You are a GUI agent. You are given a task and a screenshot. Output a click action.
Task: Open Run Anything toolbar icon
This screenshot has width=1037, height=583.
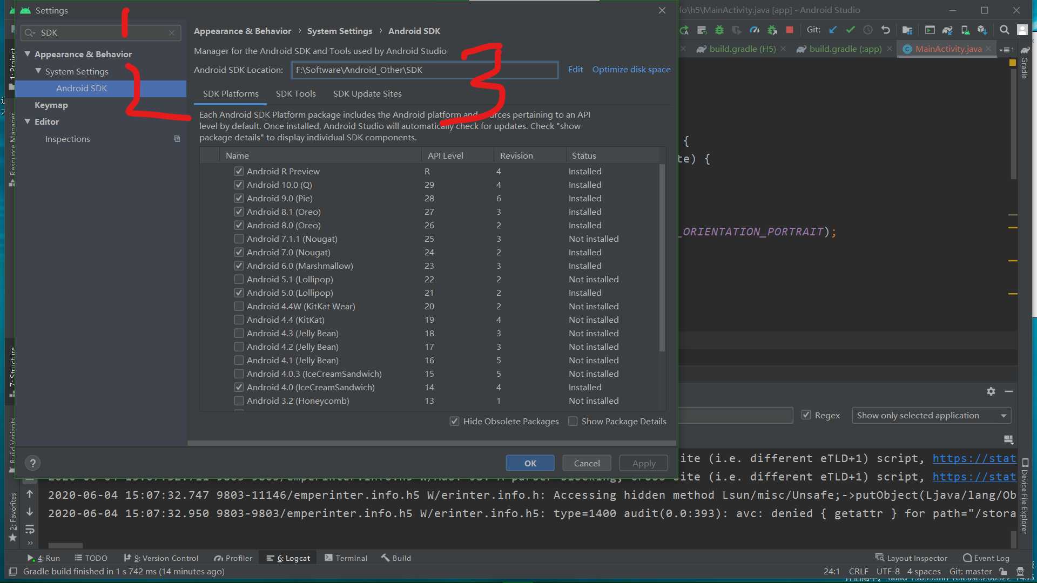(x=930, y=30)
